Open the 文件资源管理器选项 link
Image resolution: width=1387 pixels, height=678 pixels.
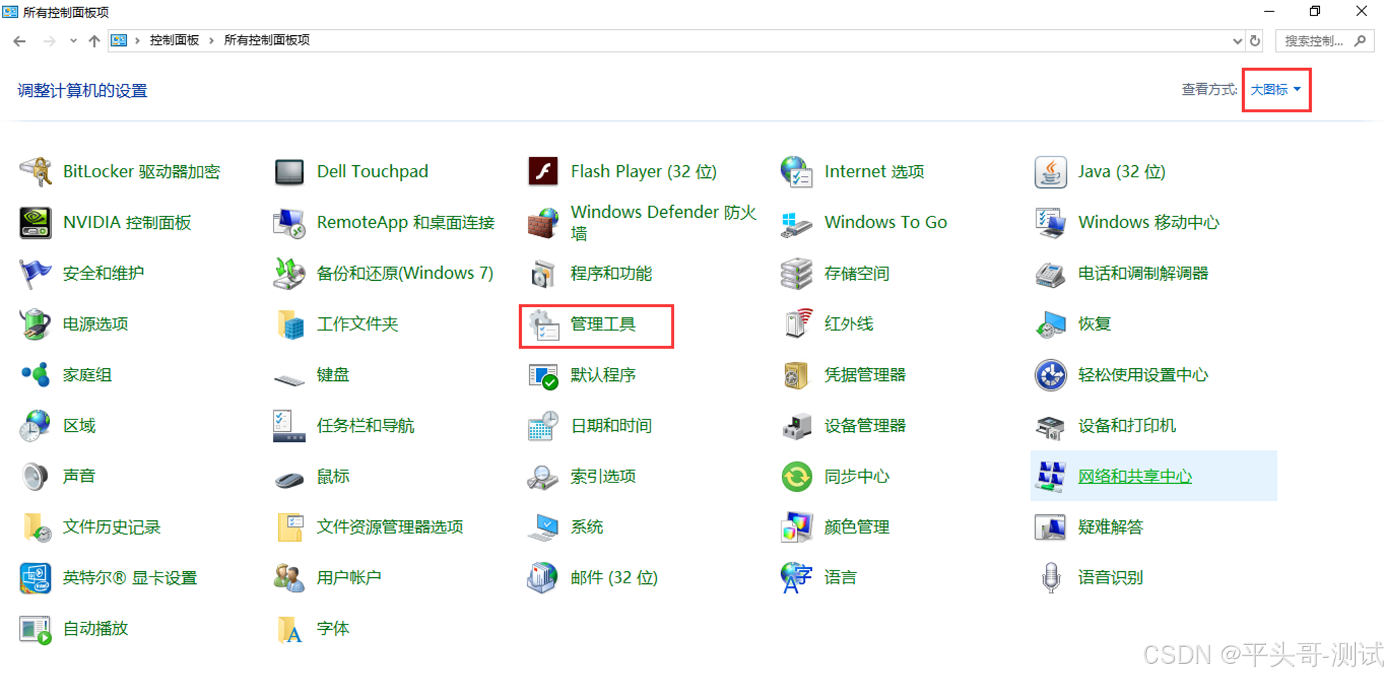(390, 527)
